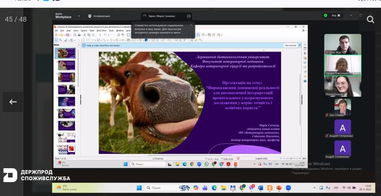This screenshot has width=381, height=196.
Task: Open the three-dots menu on the screen share tab
Action: click(189, 16)
